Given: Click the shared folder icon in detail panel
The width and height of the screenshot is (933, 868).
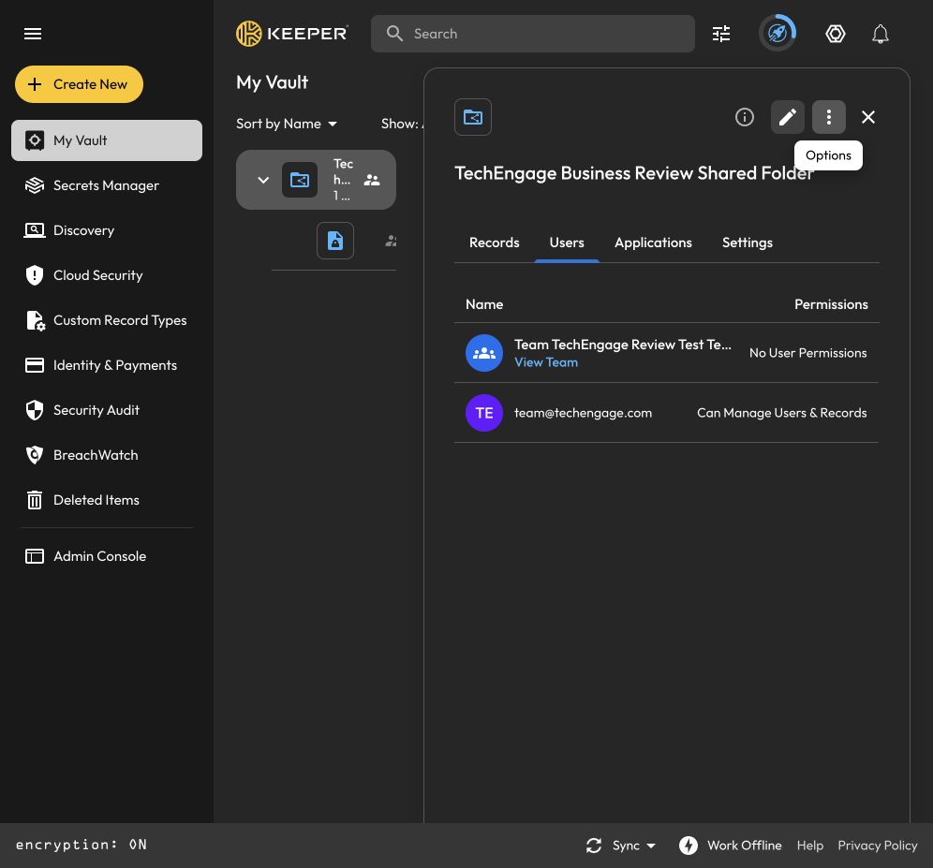Looking at the screenshot, I should (x=473, y=117).
